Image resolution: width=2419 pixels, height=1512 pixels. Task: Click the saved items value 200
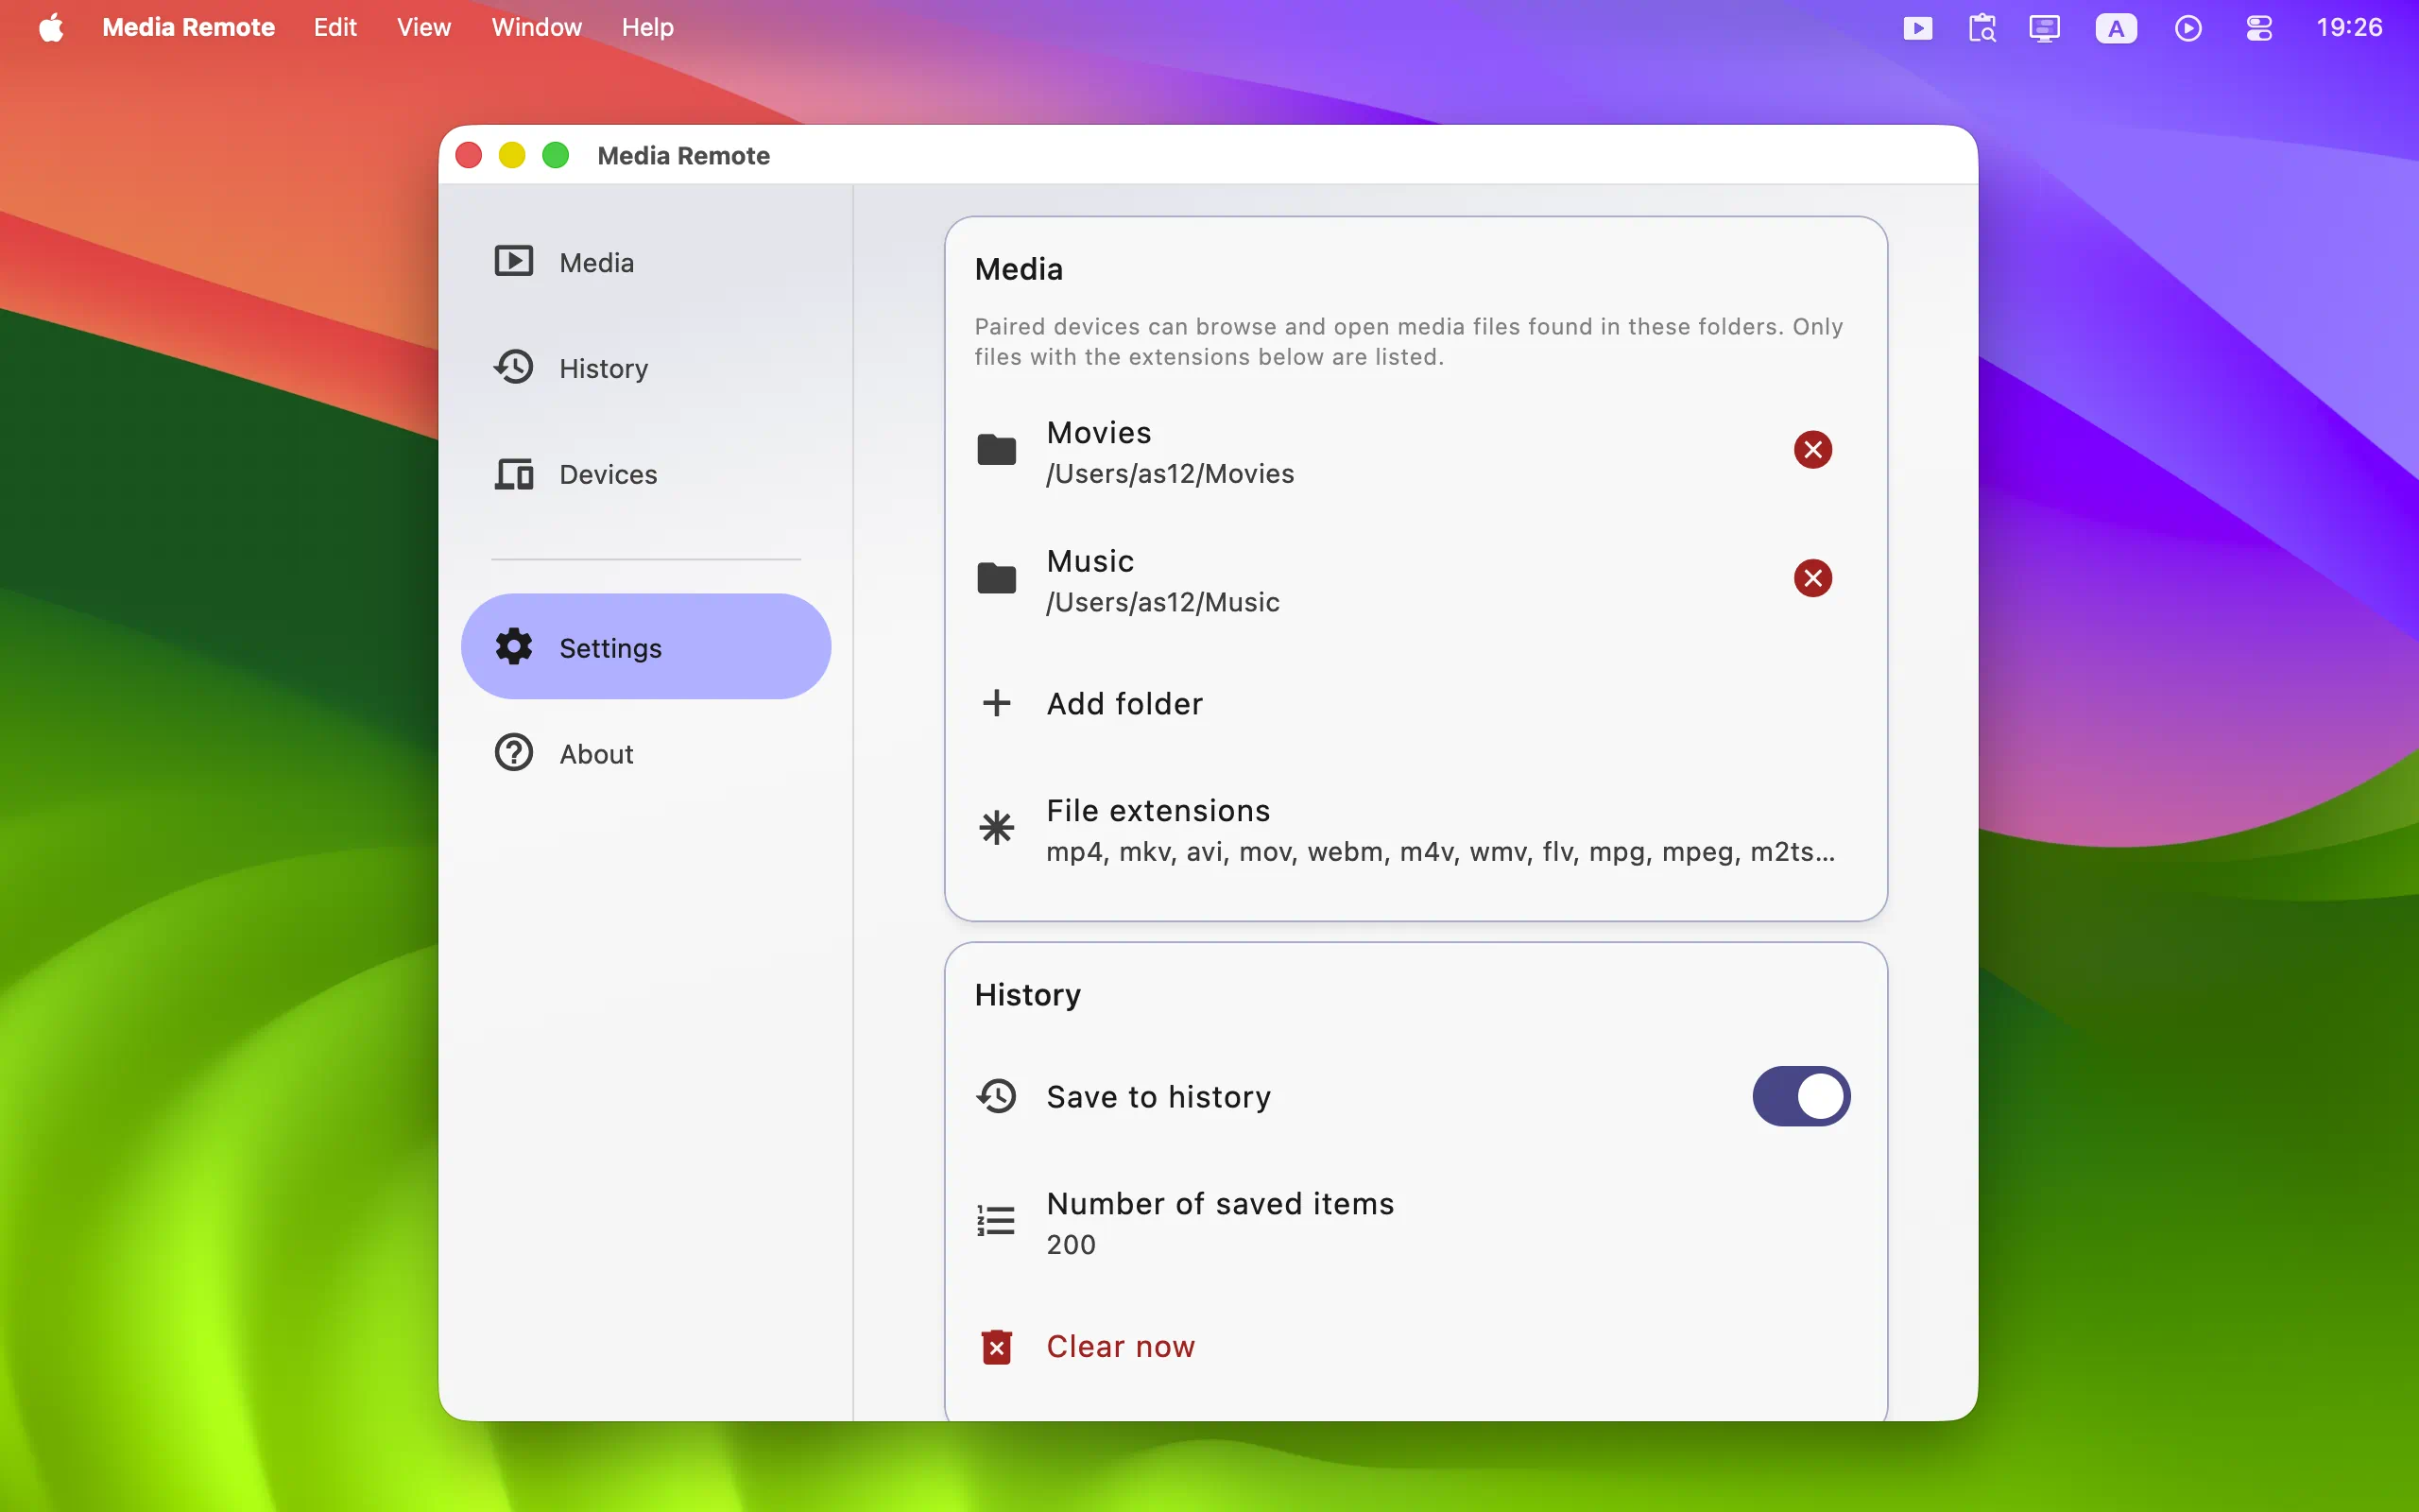[1072, 1245]
